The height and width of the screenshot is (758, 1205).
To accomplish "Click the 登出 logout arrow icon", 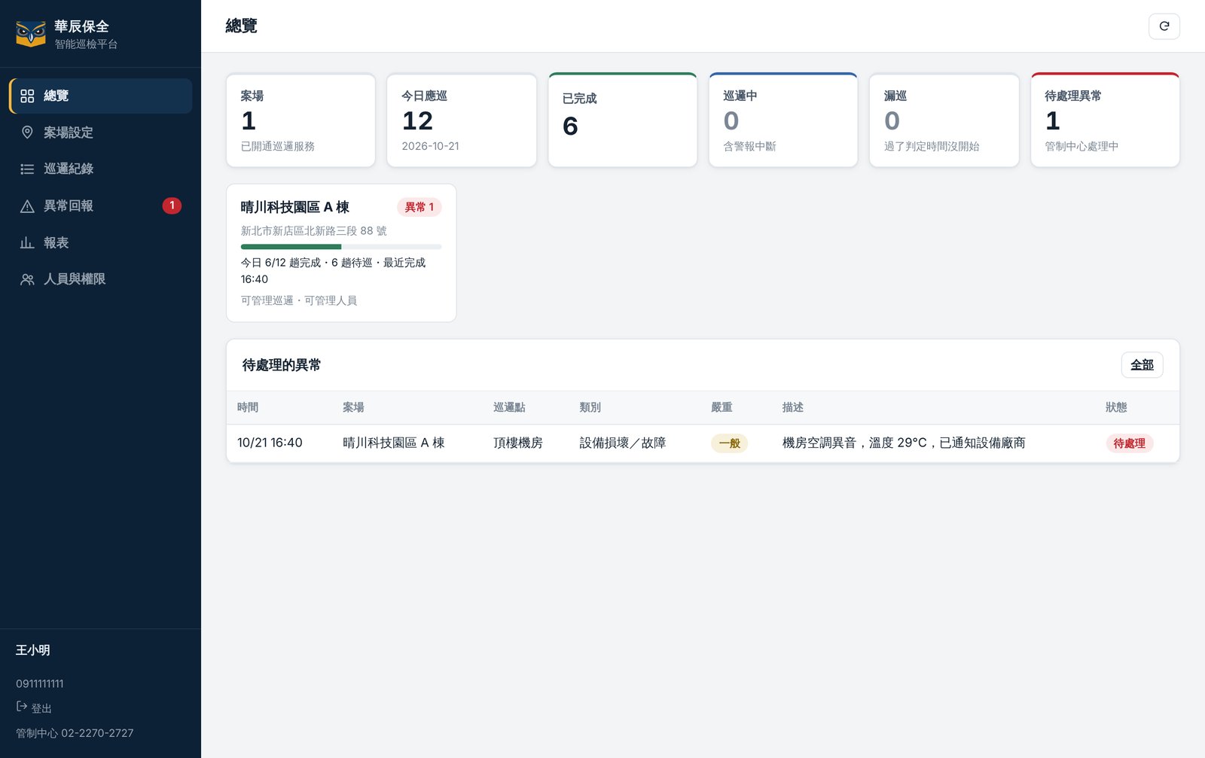I will (22, 707).
